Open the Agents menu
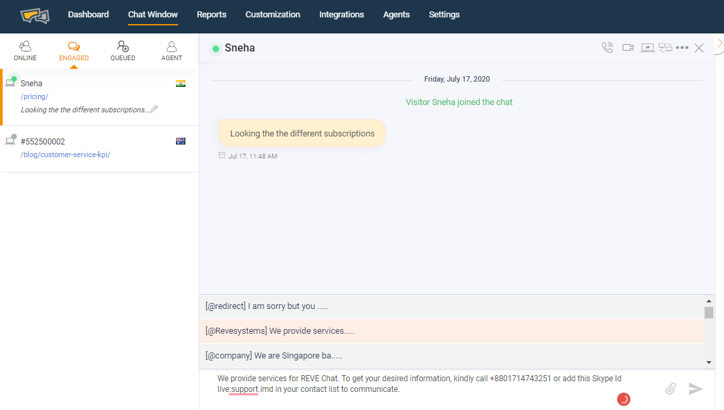The image size is (724, 410). (396, 15)
